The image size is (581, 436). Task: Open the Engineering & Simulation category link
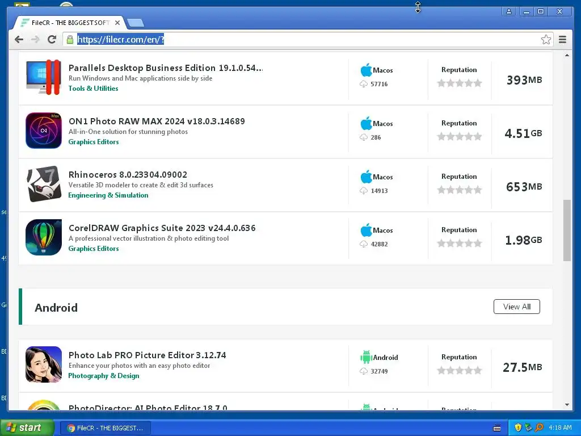pos(108,195)
